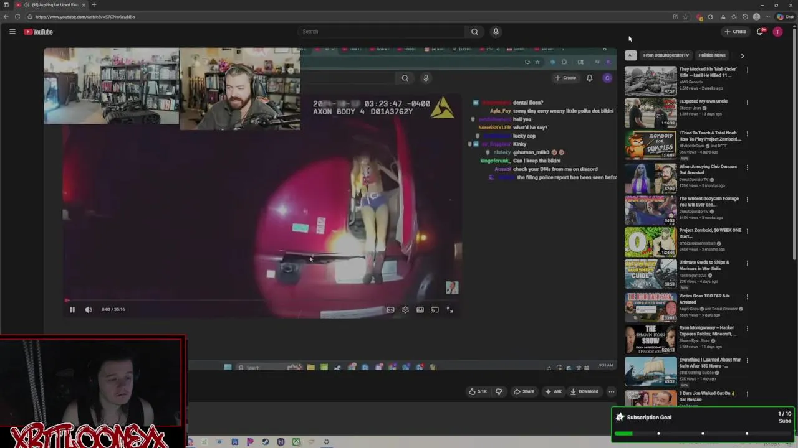Bookmark page with the star icon
The height and width of the screenshot is (448, 798).
click(686, 17)
